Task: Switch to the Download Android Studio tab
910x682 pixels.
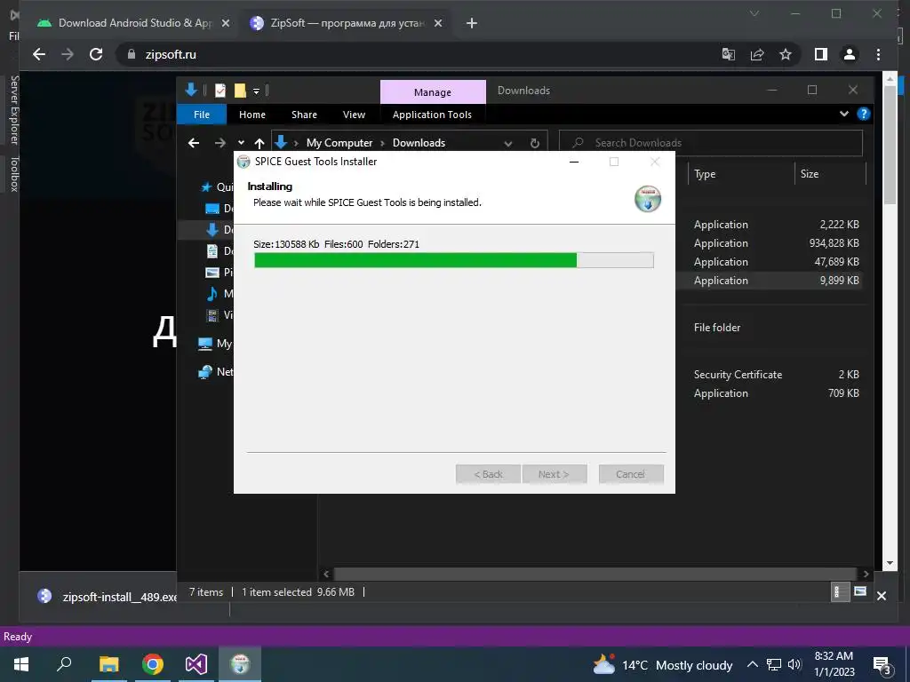Action: (x=135, y=23)
